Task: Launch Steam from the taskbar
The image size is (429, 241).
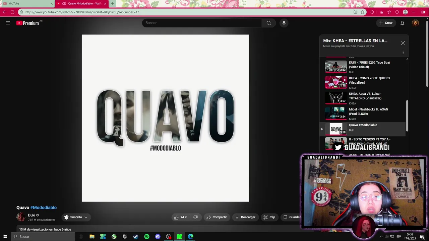Action: pyautogui.click(x=136, y=237)
